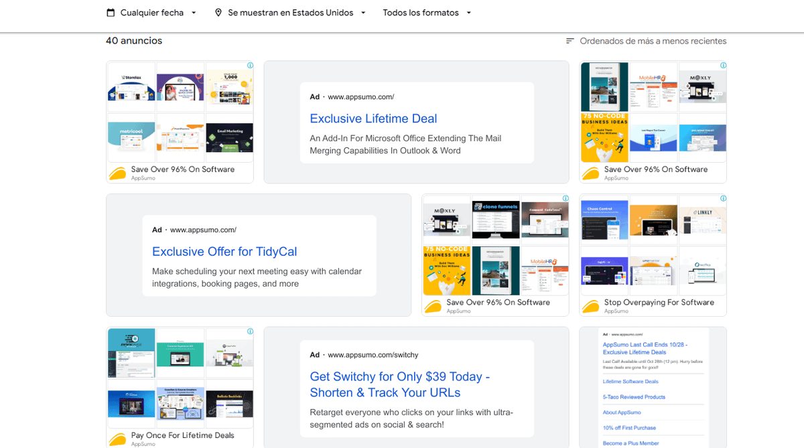Click the Exclusive Offer for TidyCal headline
Screen dimensions: 804x448
[224, 252]
